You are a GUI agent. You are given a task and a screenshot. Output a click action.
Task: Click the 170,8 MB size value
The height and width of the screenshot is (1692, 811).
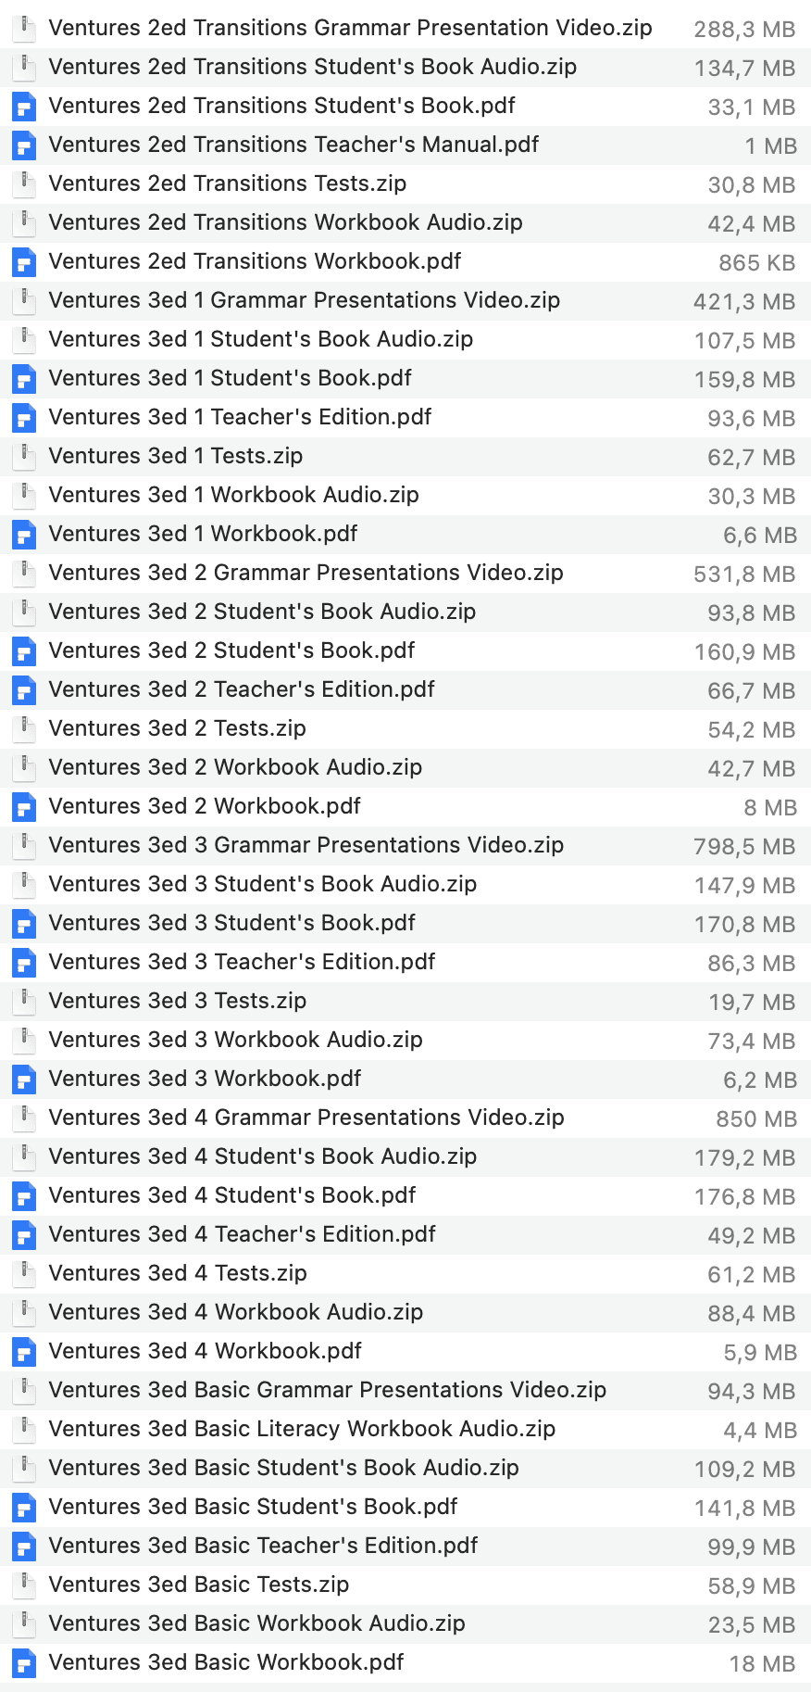[744, 925]
